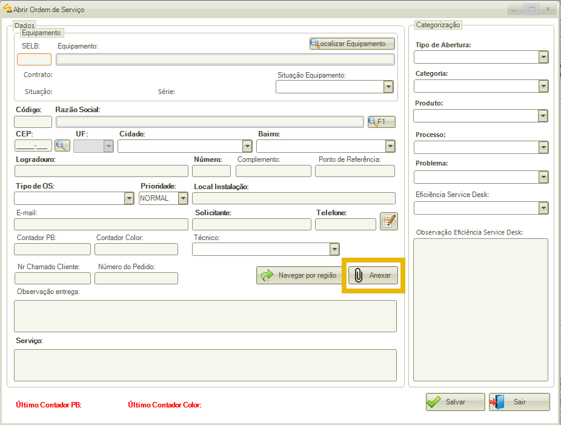This screenshot has width=561, height=425.
Task: Open the Telefone notepad edit icon
Action: point(389,221)
